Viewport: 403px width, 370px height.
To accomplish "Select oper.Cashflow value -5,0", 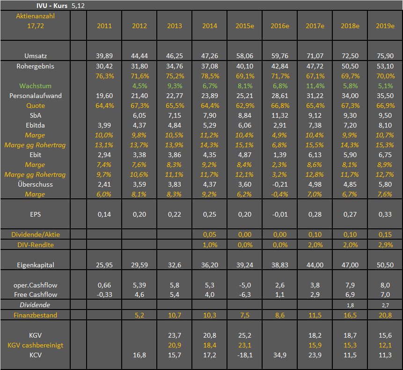I will coord(245,285).
